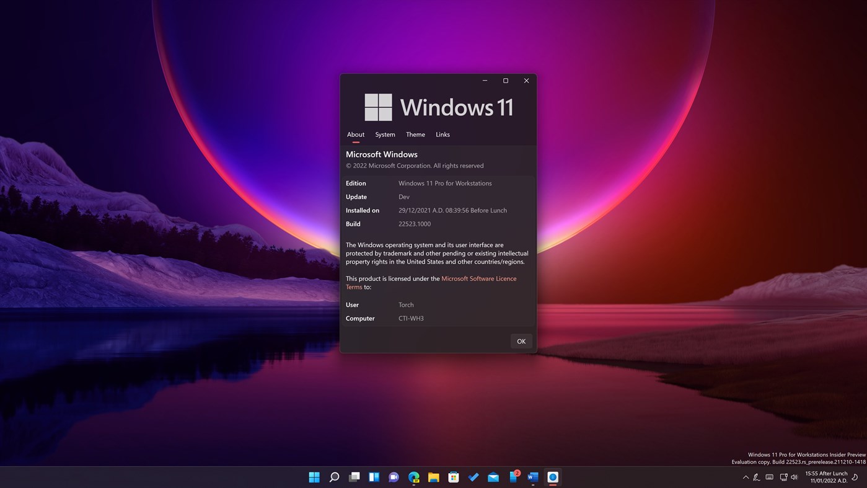867x488 pixels.
Task: Open the Microsoft Software Licence Terms link
Action: 478,278
